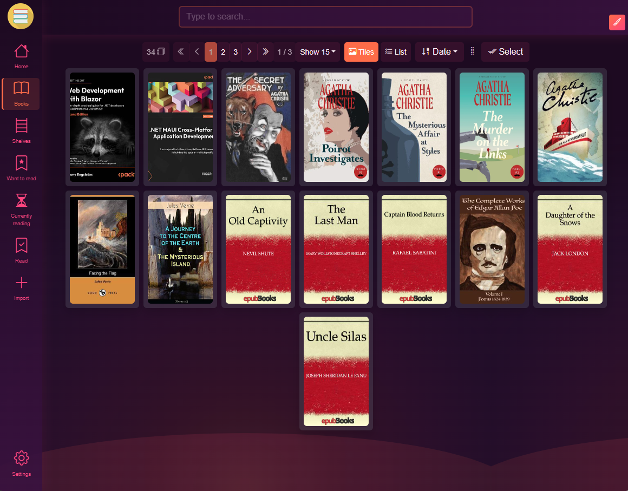Go to the previous page
Viewport: 628px width, 491px height.
pyautogui.click(x=197, y=52)
